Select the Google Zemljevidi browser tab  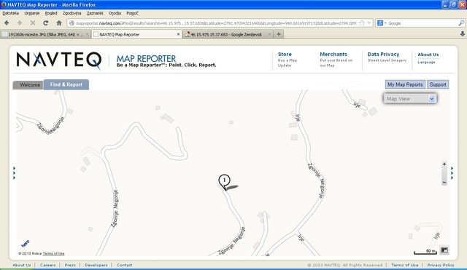click(228, 34)
